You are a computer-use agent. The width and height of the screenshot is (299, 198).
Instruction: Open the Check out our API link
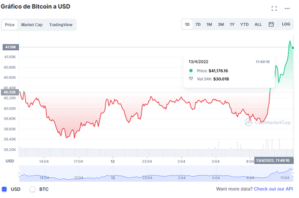point(274,189)
